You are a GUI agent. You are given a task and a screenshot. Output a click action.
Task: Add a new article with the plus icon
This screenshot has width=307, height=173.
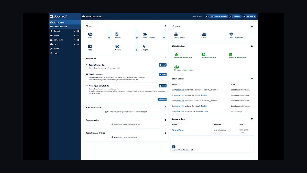pyautogui.click(x=137, y=38)
